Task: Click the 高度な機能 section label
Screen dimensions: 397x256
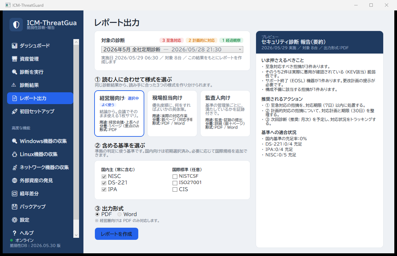Action: click(21, 128)
